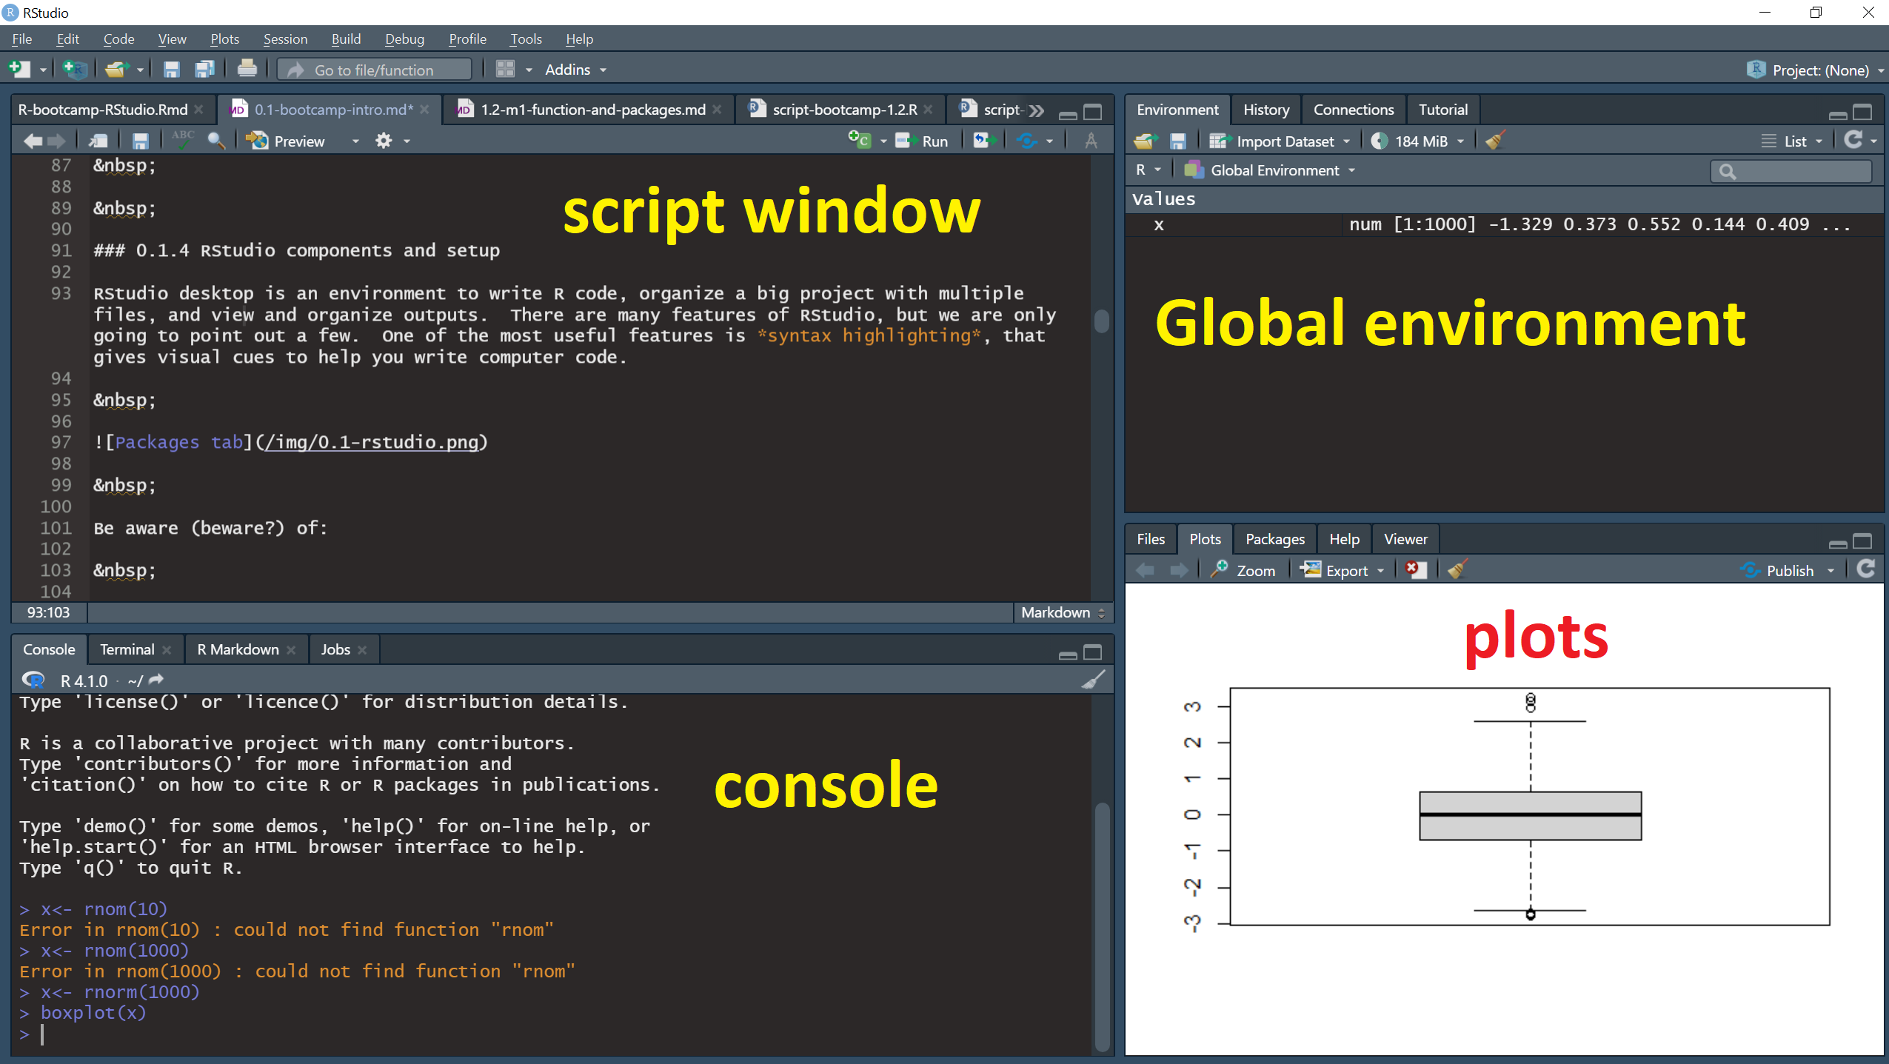Screen dimensions: 1889x1064
Task: Close the R-bootcamp-RStudio.Rmd tab
Action: (198, 110)
